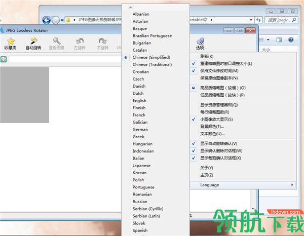Click the Explorer help question-mark icon

291,40
